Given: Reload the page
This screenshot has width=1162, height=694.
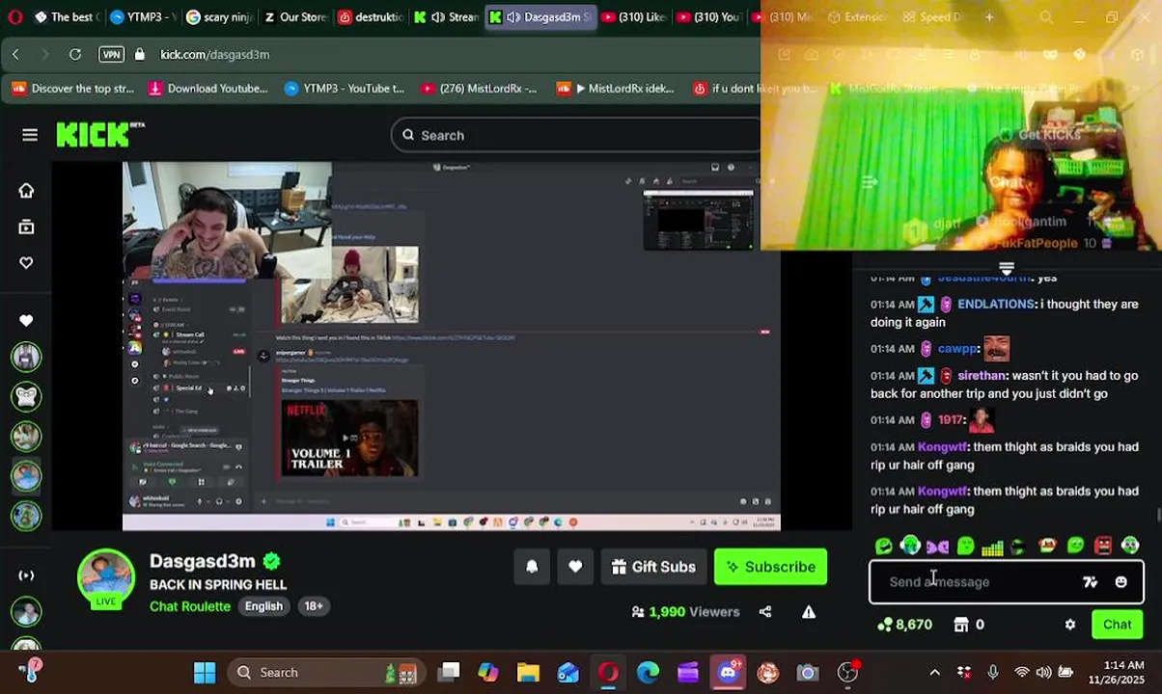Looking at the screenshot, I should [x=74, y=54].
